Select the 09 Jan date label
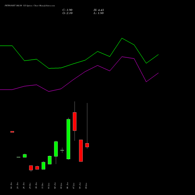 pos(86,186)
